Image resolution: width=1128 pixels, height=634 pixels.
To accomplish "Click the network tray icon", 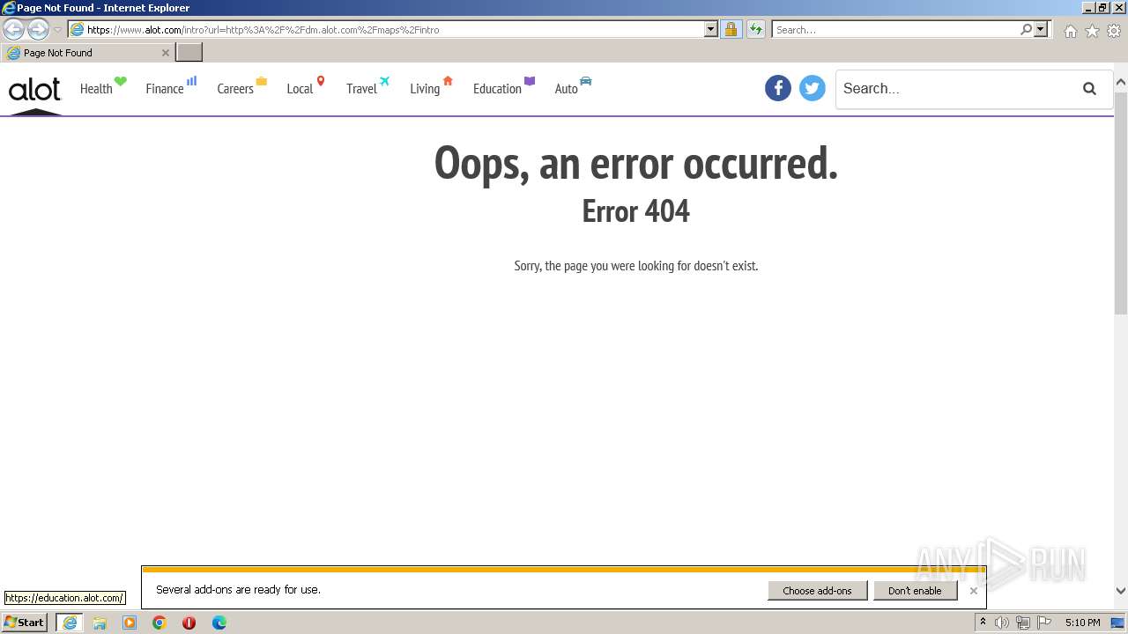I will 1022,623.
